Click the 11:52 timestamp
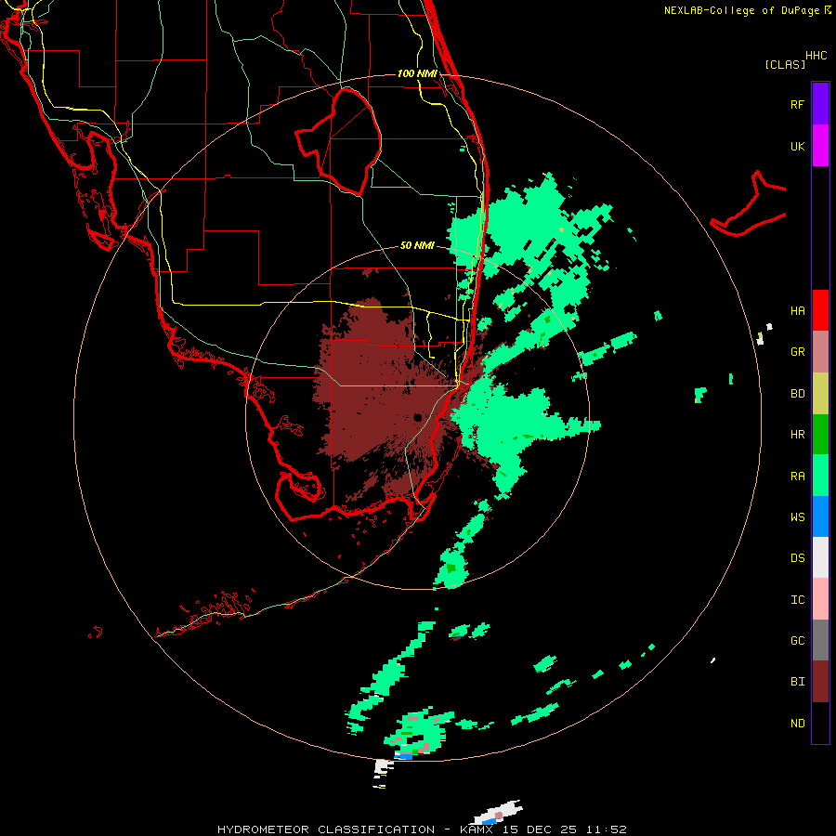Screen dimensions: 836x836 [x=607, y=829]
